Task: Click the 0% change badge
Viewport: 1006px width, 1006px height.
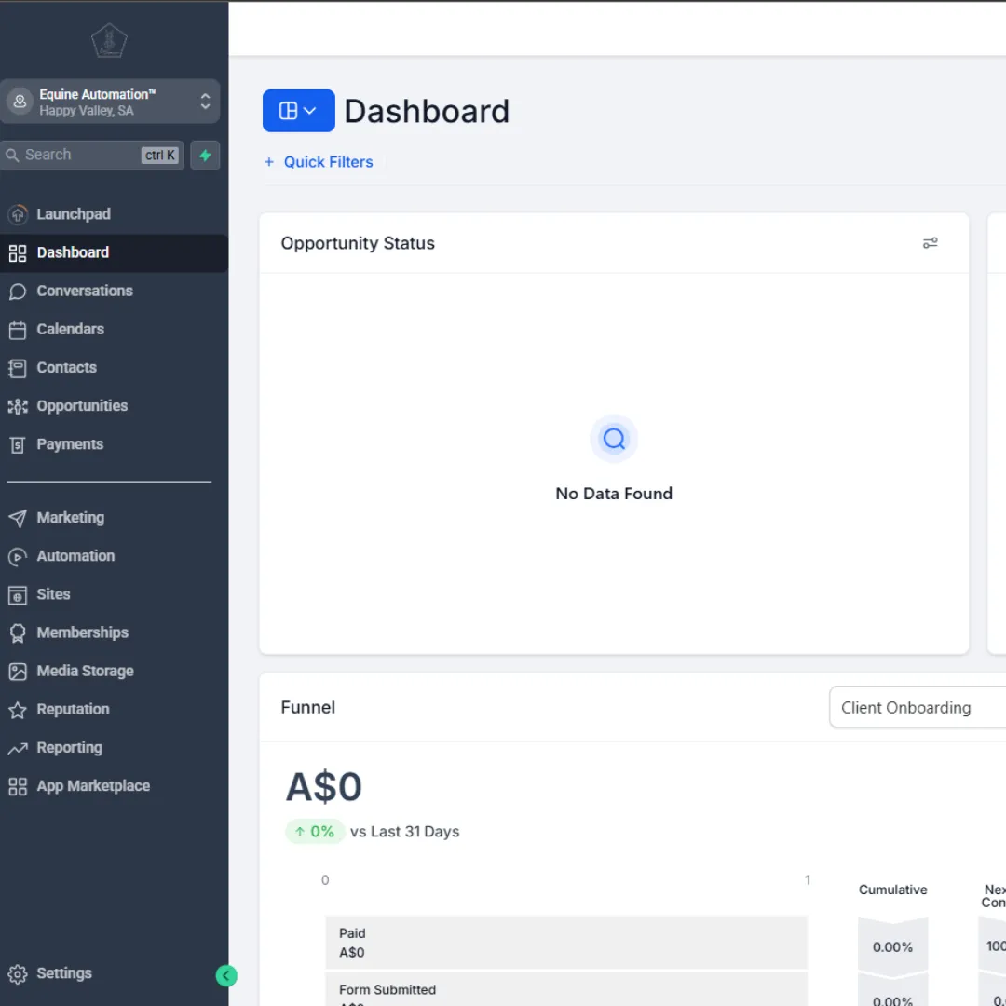Action: click(315, 832)
